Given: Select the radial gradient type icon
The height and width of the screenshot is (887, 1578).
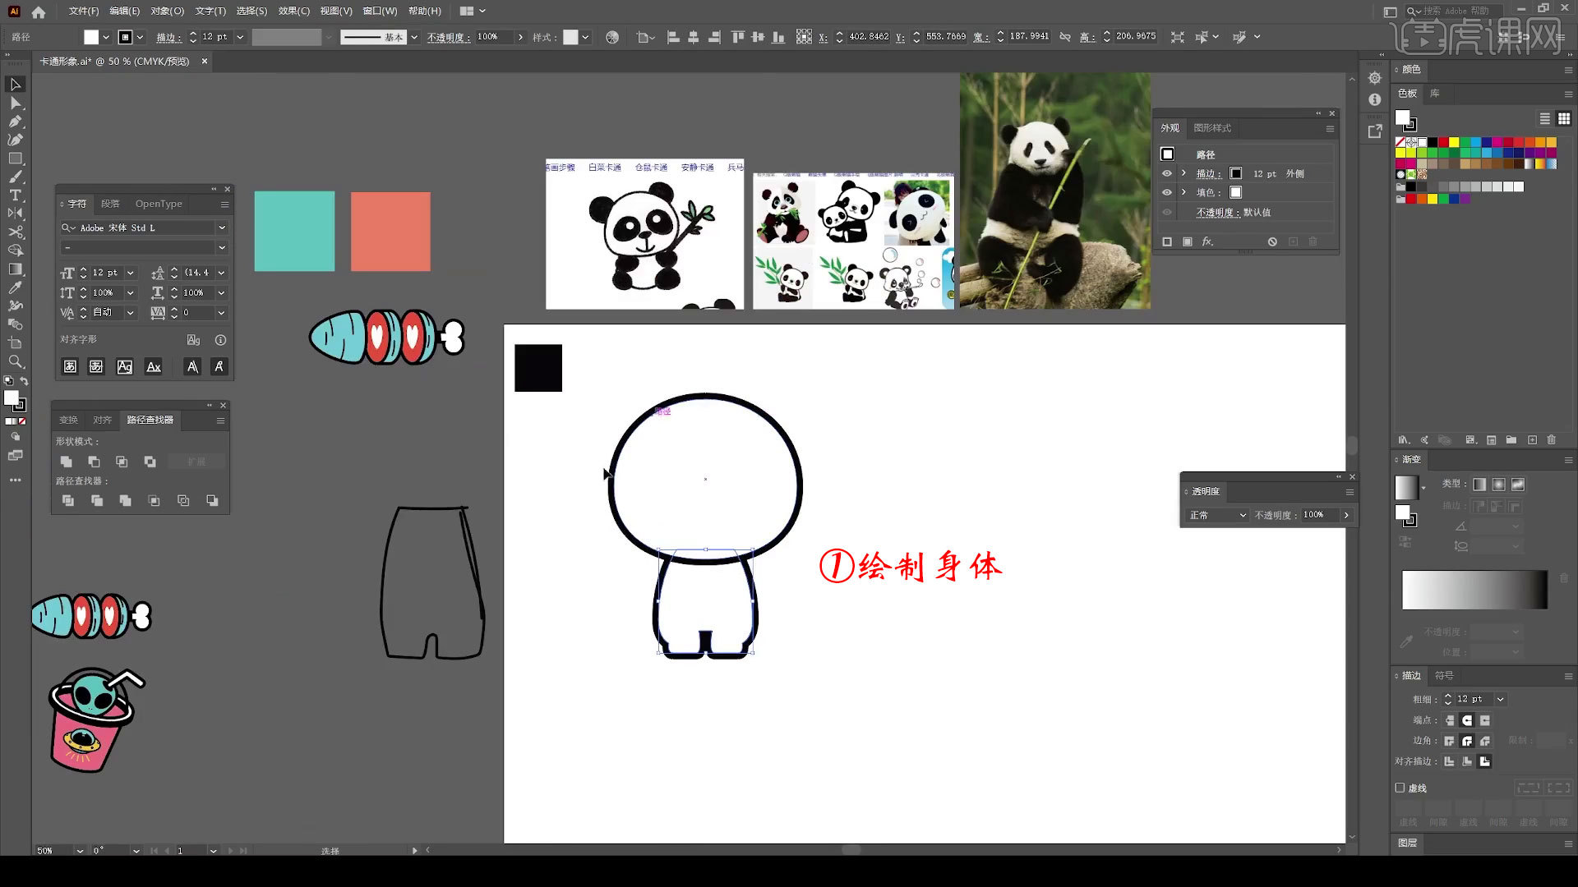Looking at the screenshot, I should (x=1498, y=485).
